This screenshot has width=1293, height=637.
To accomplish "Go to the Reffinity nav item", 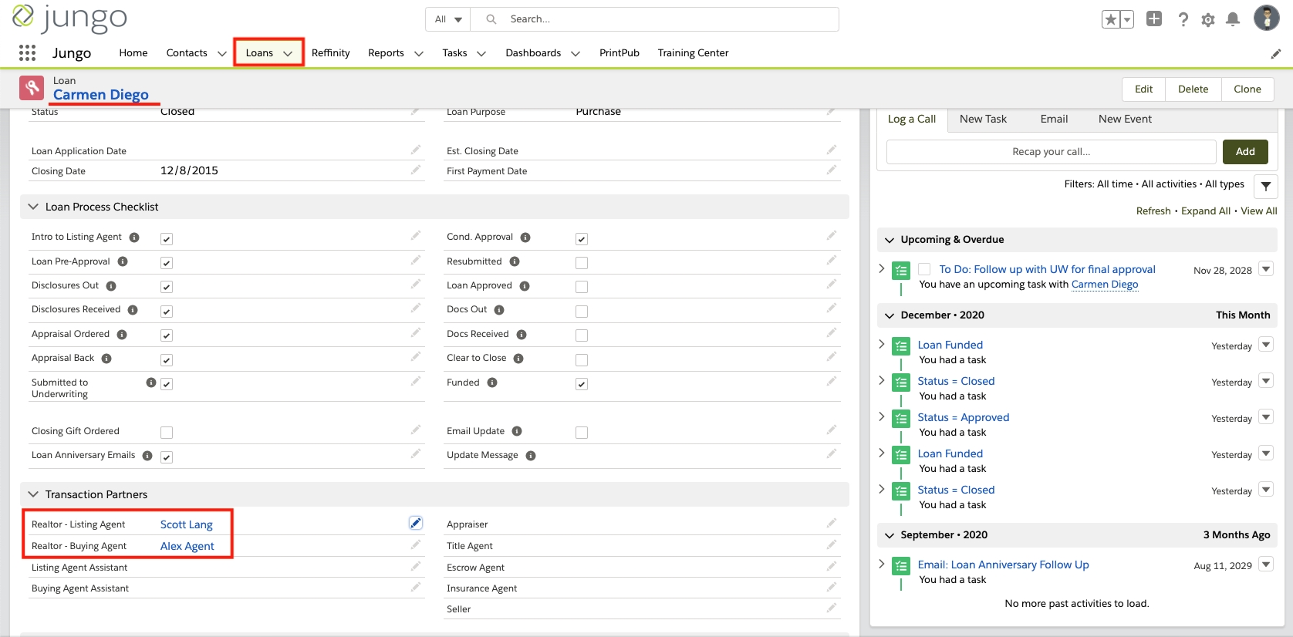I will click(330, 53).
